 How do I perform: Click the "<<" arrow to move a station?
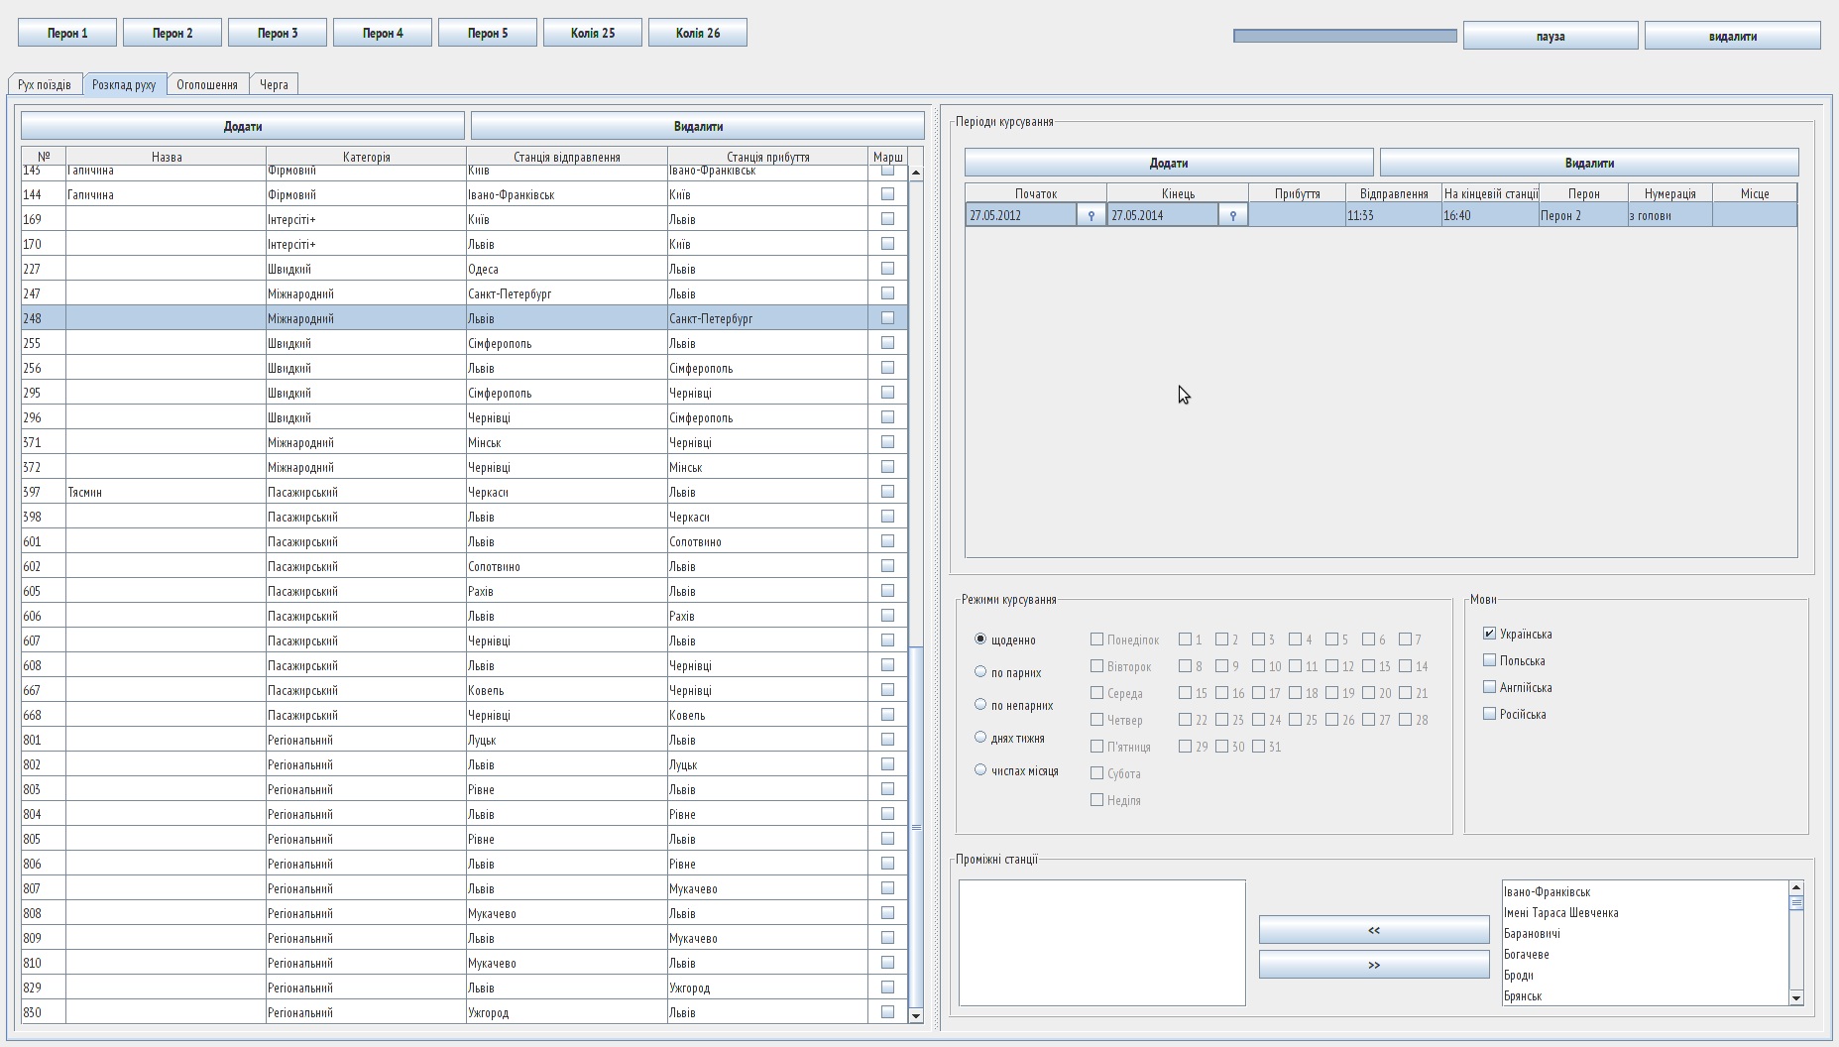point(1373,929)
